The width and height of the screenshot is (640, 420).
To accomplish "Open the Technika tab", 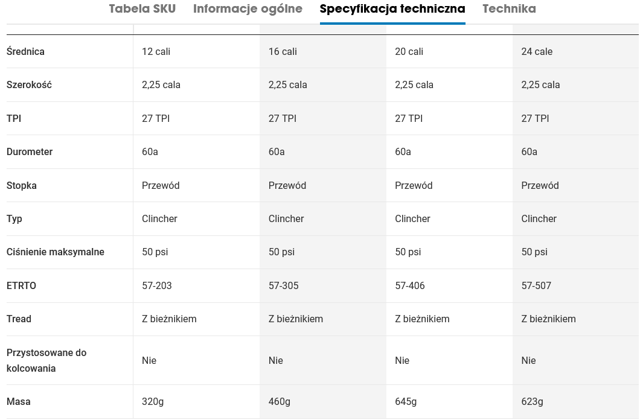I will [x=509, y=9].
